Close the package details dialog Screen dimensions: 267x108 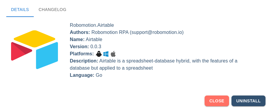pos(217,101)
